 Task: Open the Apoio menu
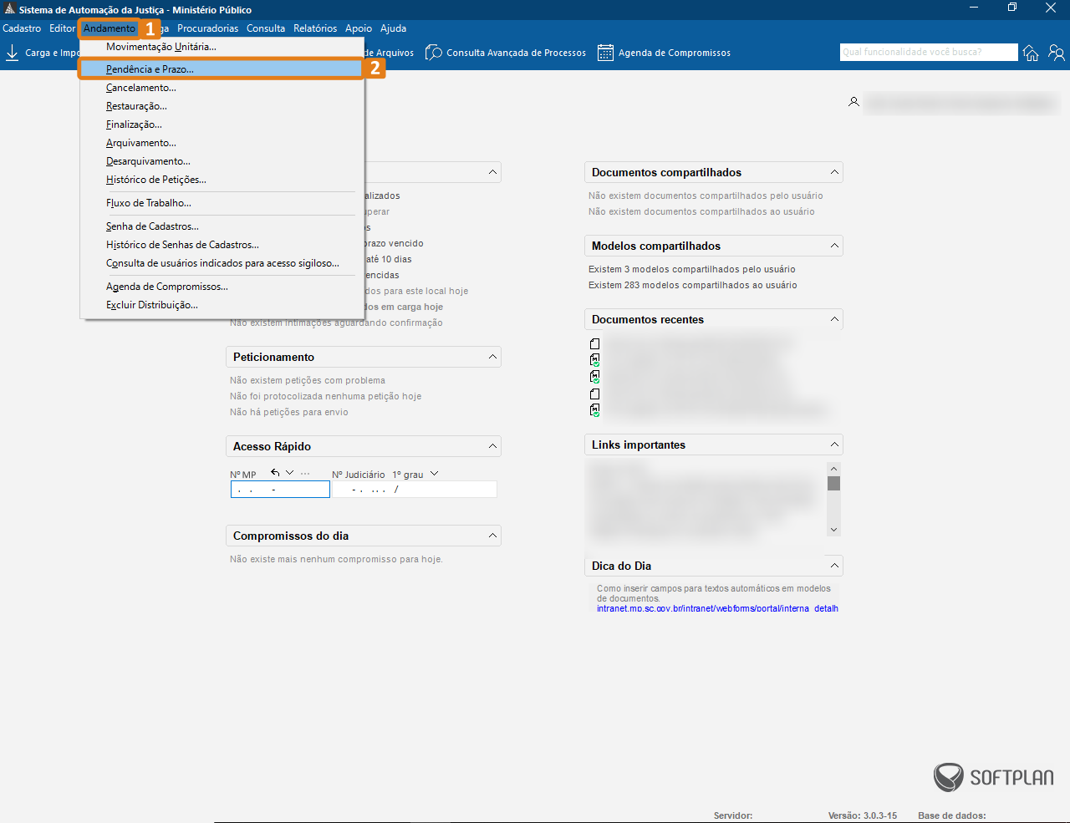pyautogui.click(x=359, y=28)
